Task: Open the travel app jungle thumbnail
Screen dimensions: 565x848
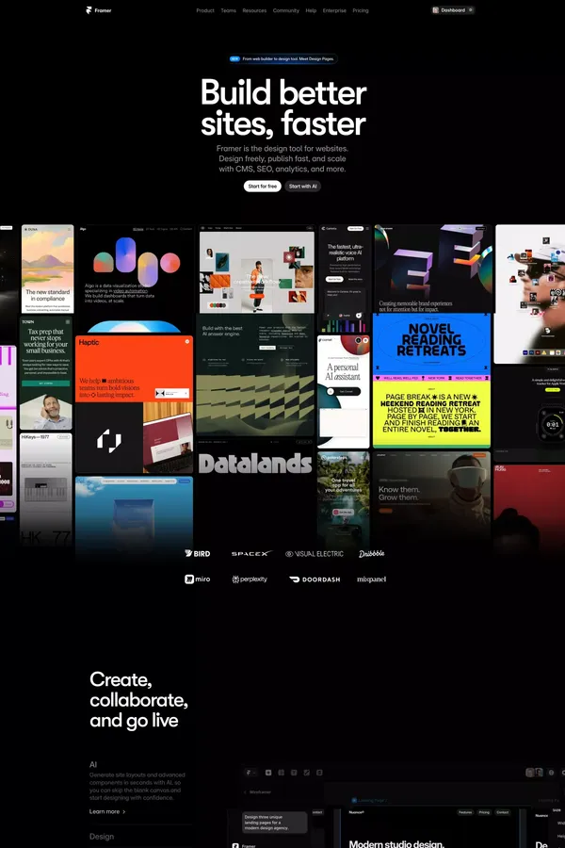Action: (344, 500)
